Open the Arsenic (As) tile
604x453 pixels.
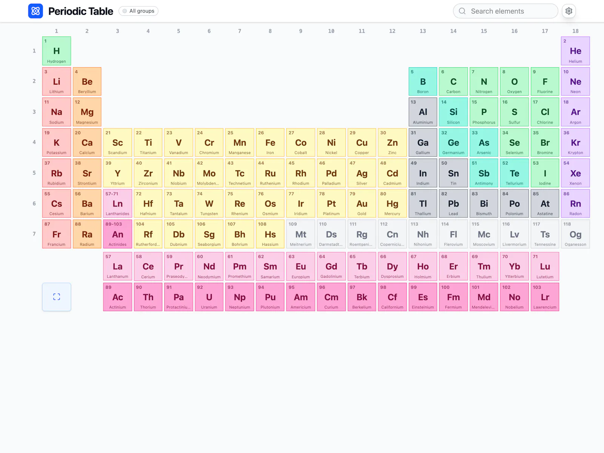(484, 142)
